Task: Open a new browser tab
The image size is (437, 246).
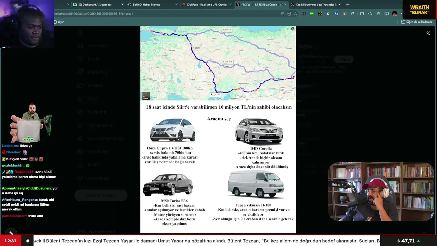Action: point(348,4)
